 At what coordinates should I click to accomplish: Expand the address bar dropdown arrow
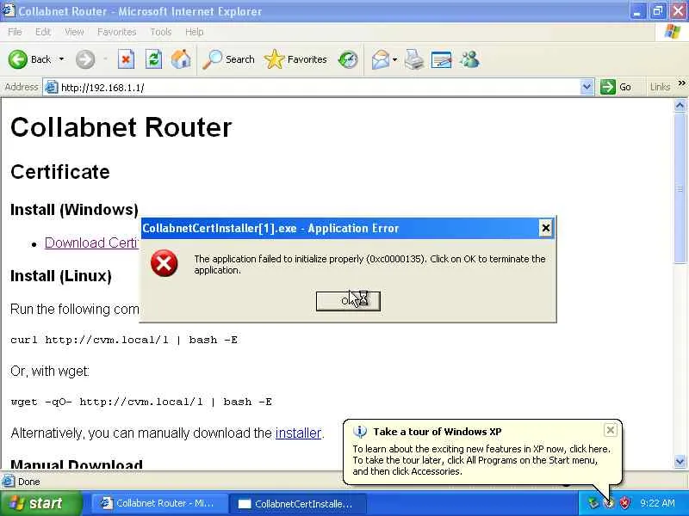(587, 87)
